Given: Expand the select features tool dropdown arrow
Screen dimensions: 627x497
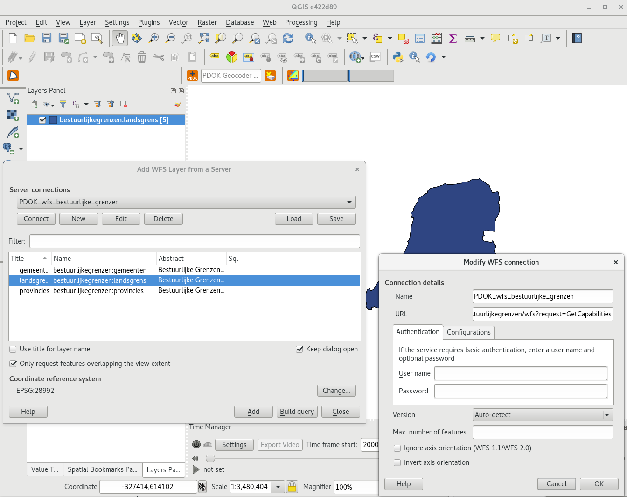Looking at the screenshot, I should click(365, 38).
